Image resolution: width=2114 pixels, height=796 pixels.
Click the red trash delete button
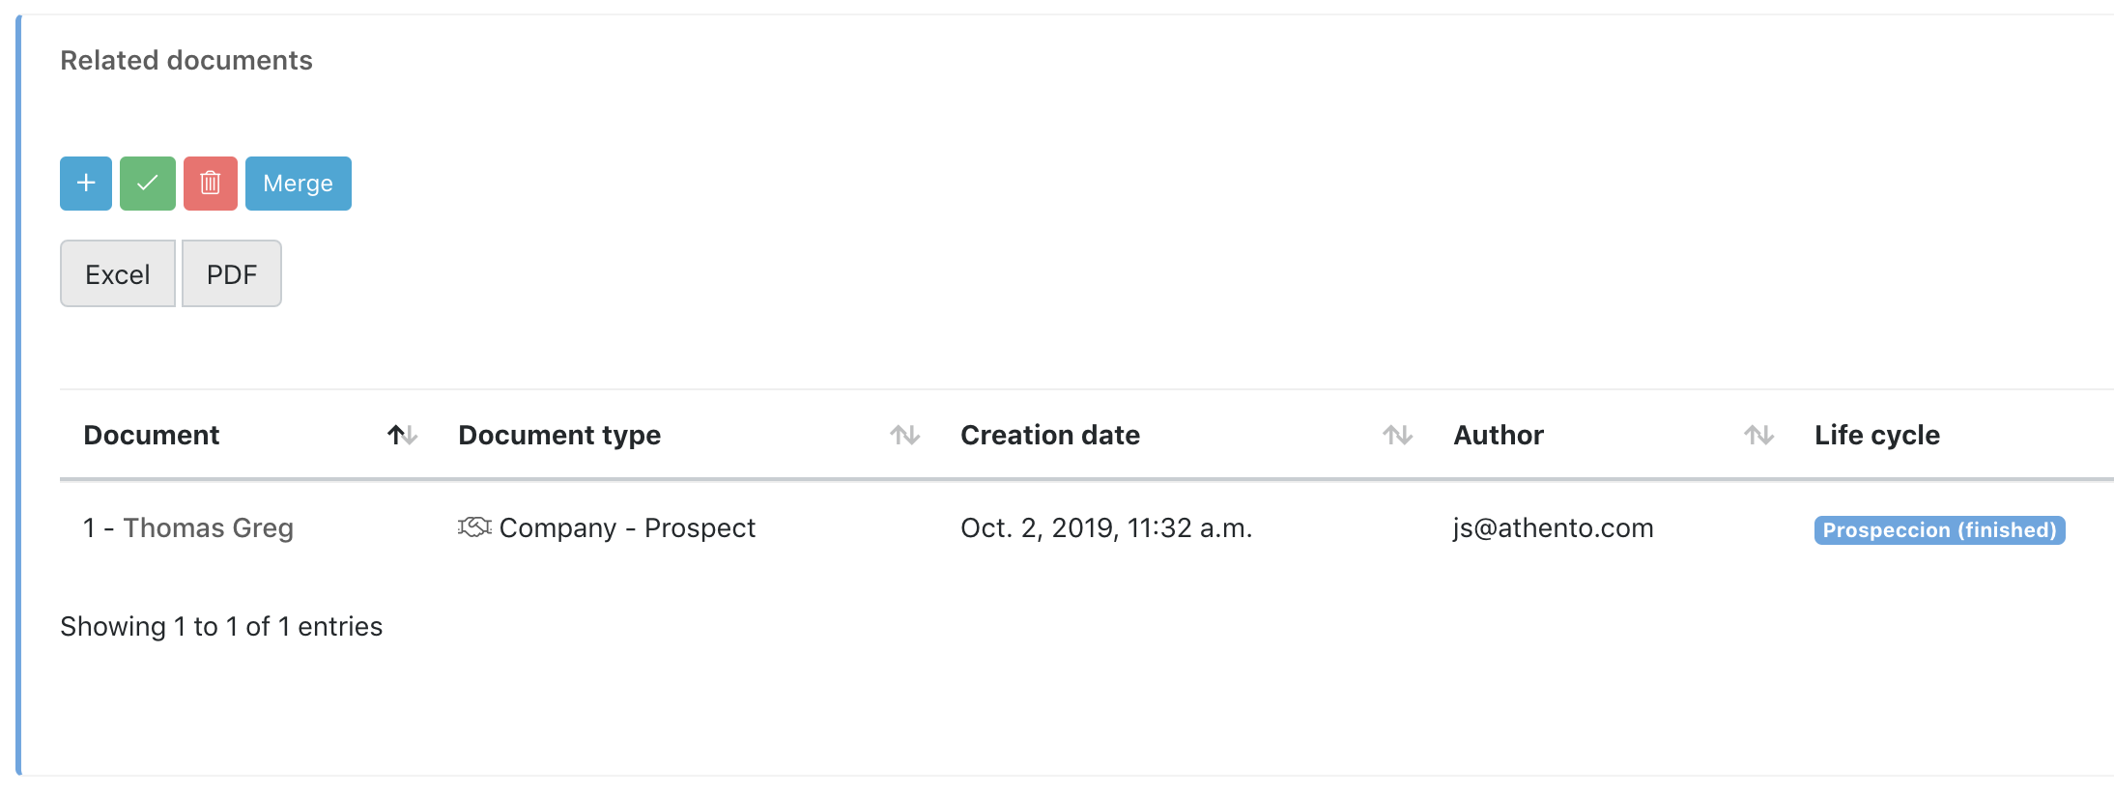[211, 184]
